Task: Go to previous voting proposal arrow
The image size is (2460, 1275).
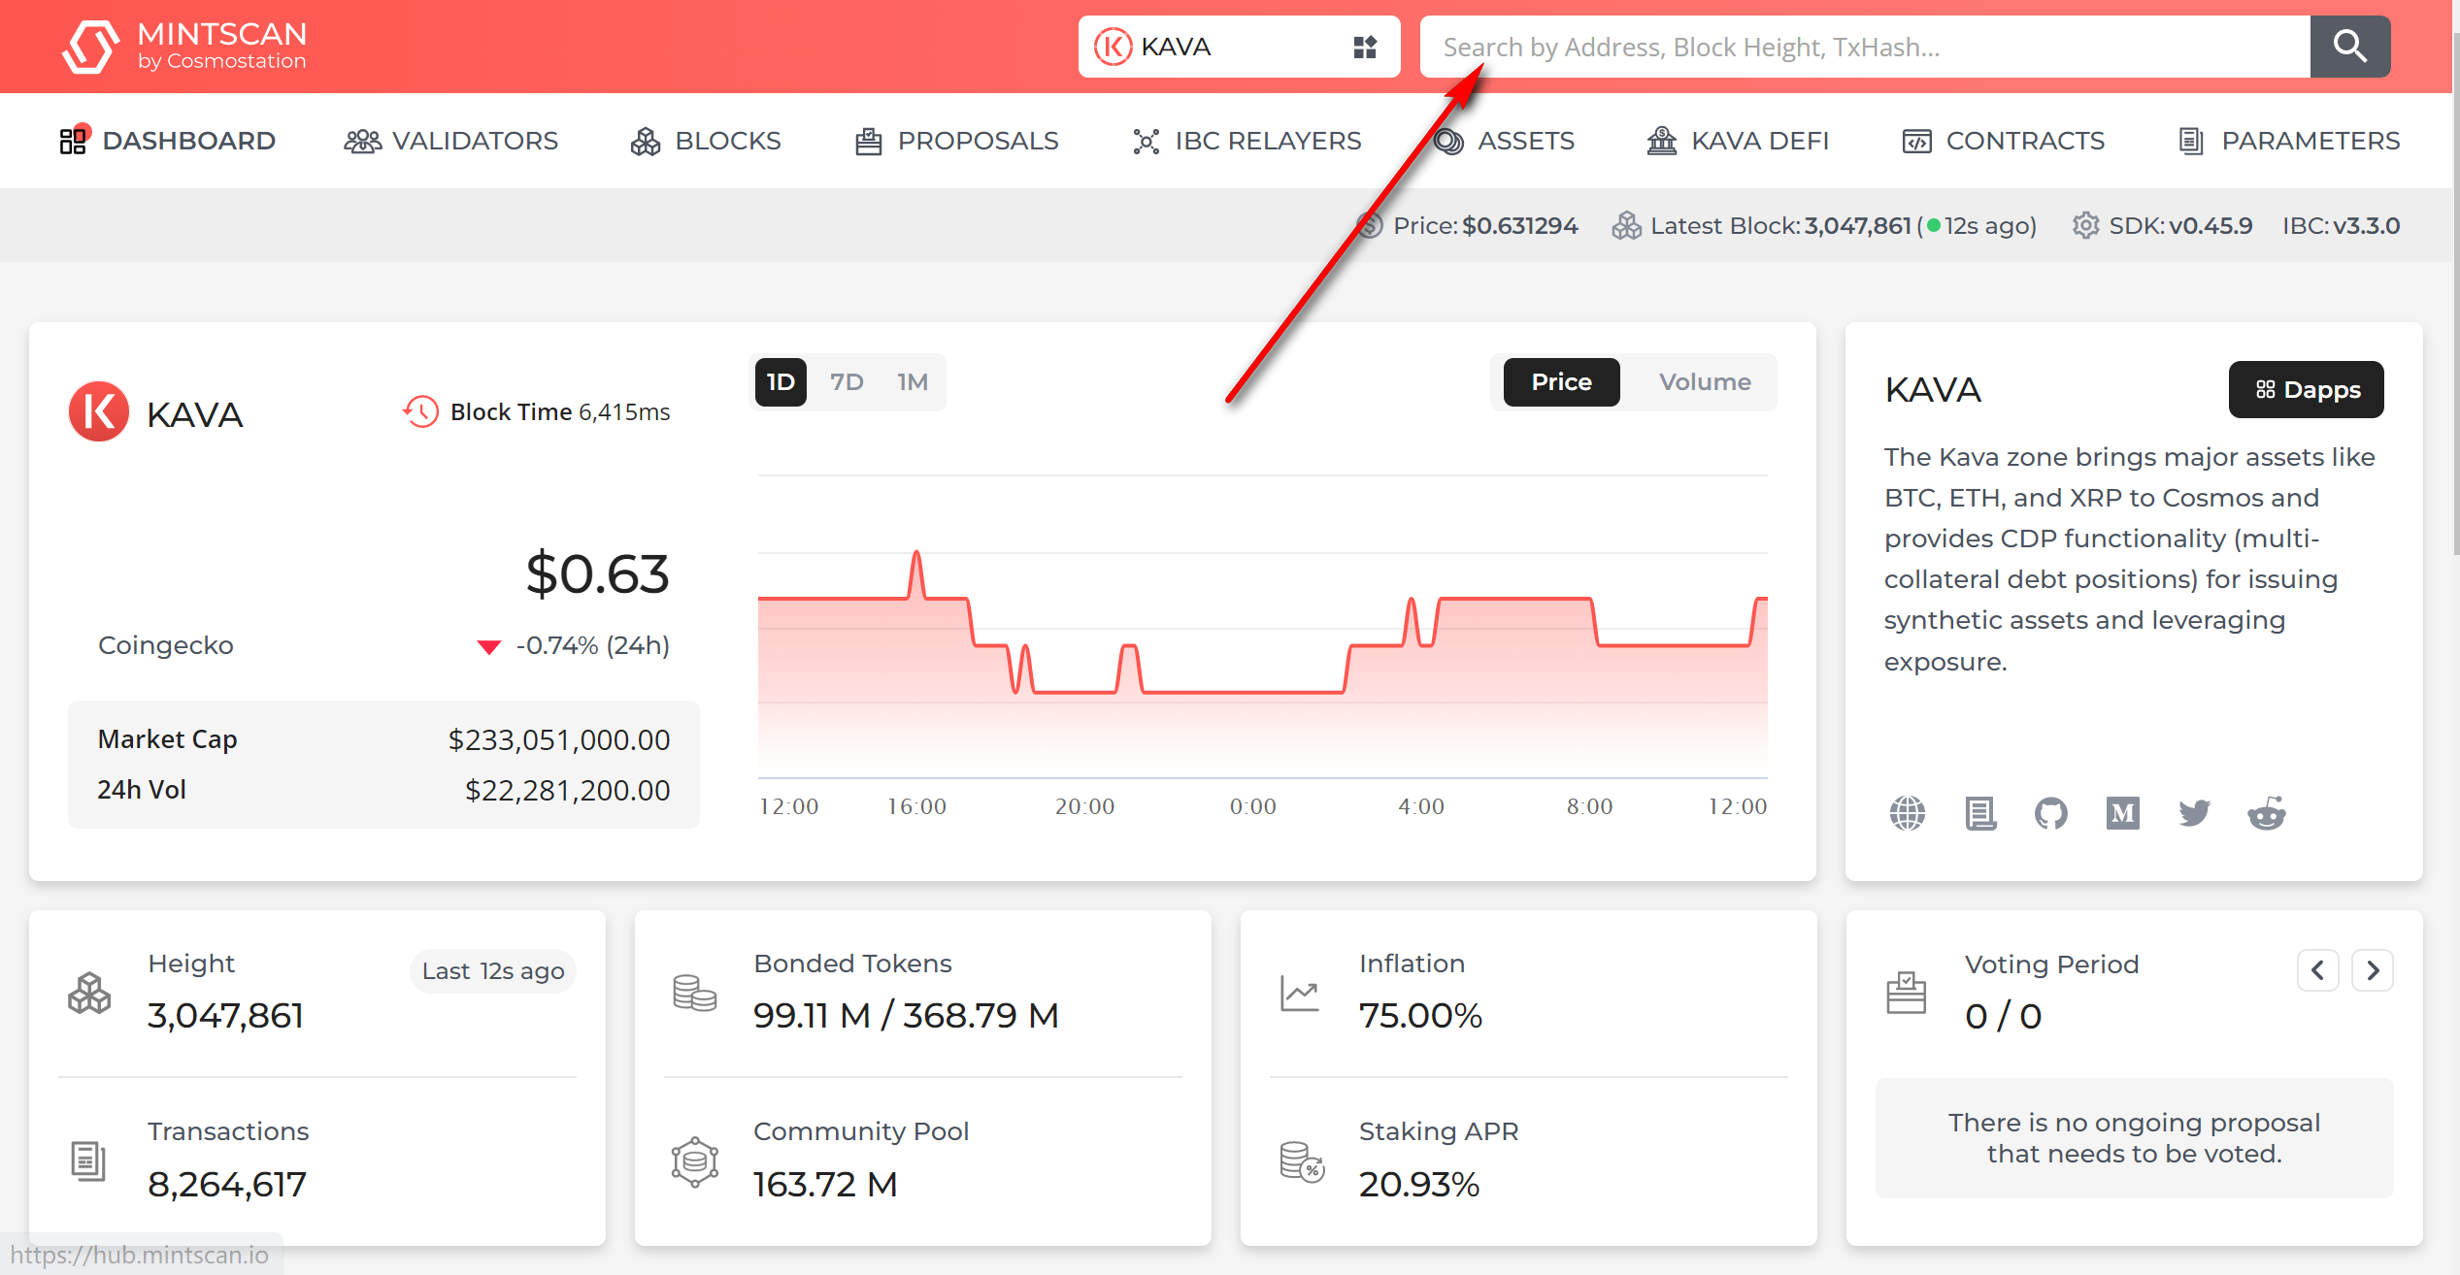Action: (2317, 970)
